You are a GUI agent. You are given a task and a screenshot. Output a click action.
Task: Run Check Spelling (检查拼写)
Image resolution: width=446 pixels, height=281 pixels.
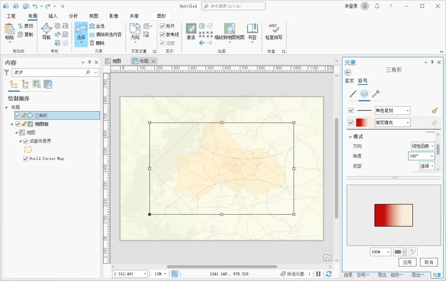pyautogui.click(x=274, y=31)
